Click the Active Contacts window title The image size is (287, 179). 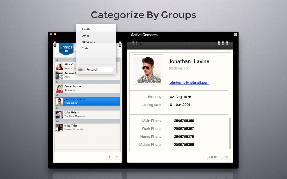[x=144, y=35]
